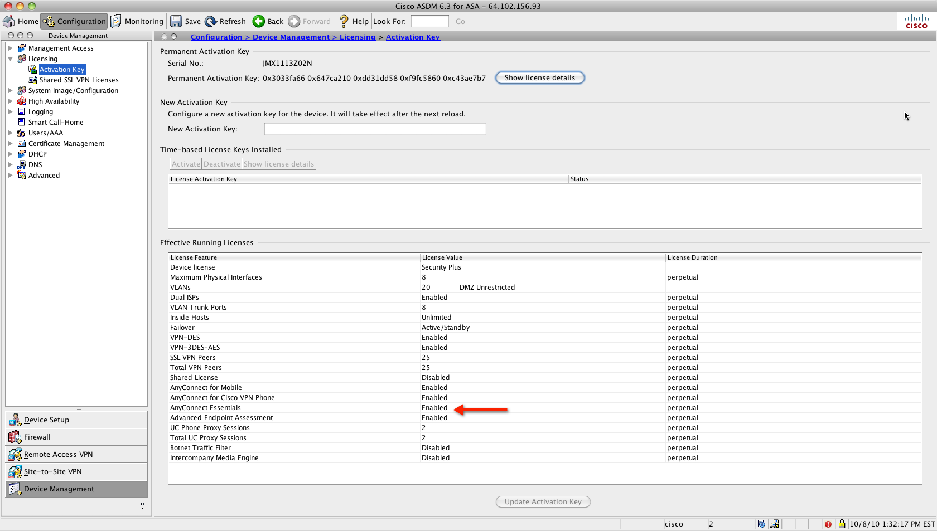Follow the Activation Key breadcrumb link

pos(413,37)
